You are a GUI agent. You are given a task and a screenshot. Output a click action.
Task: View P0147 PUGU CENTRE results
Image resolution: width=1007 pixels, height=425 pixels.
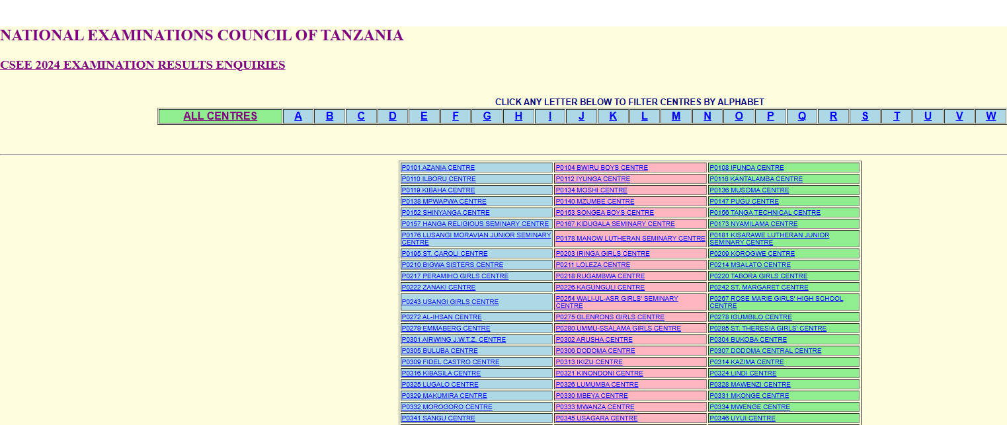point(744,201)
